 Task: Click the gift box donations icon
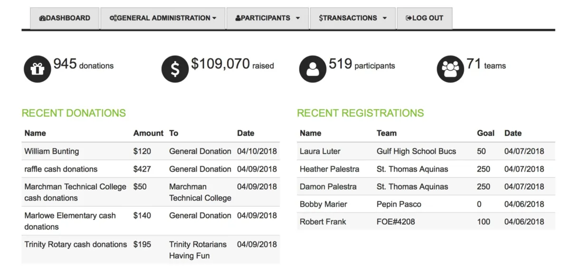[x=37, y=69]
